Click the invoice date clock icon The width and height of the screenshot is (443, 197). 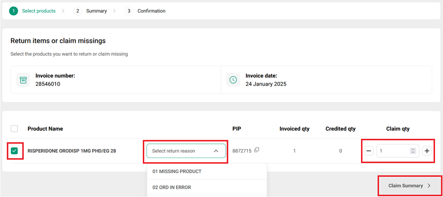233,80
